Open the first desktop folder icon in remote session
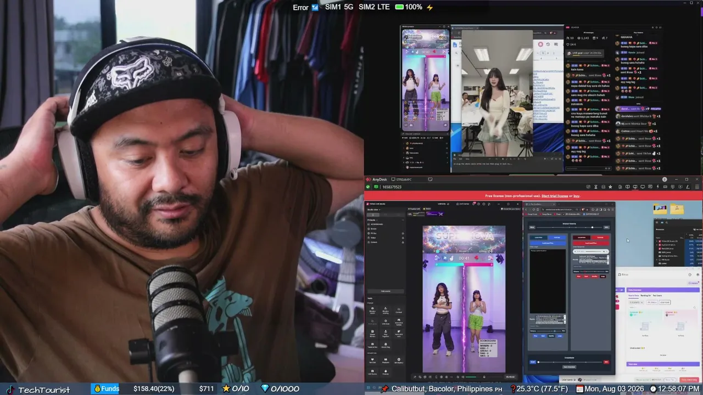 point(660,209)
